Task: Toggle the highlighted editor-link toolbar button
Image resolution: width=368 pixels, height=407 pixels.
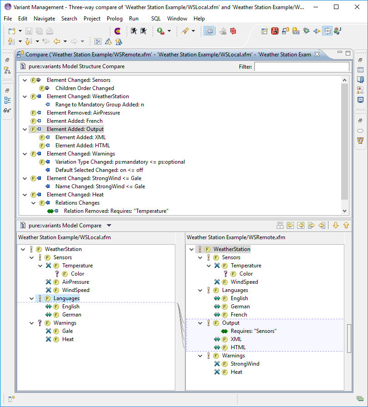Action: (209, 31)
